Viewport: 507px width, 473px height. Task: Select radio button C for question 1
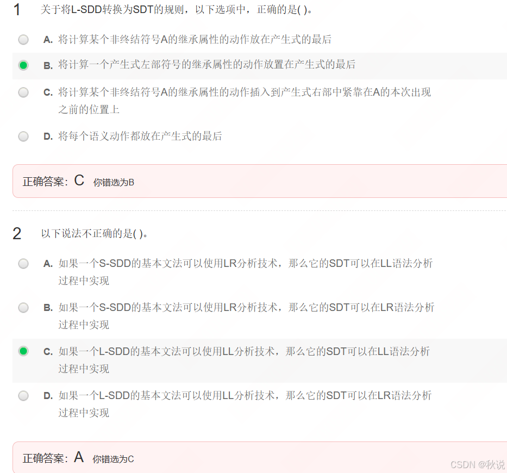(x=23, y=92)
